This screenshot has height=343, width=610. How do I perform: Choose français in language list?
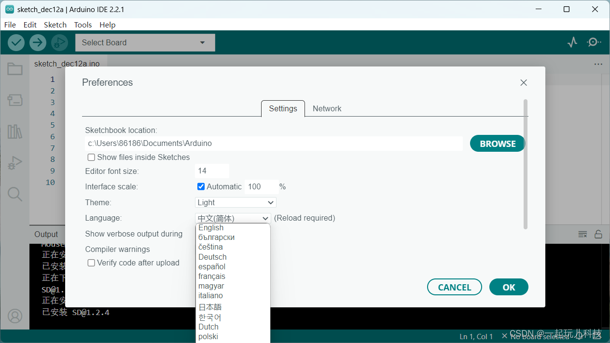(233, 277)
